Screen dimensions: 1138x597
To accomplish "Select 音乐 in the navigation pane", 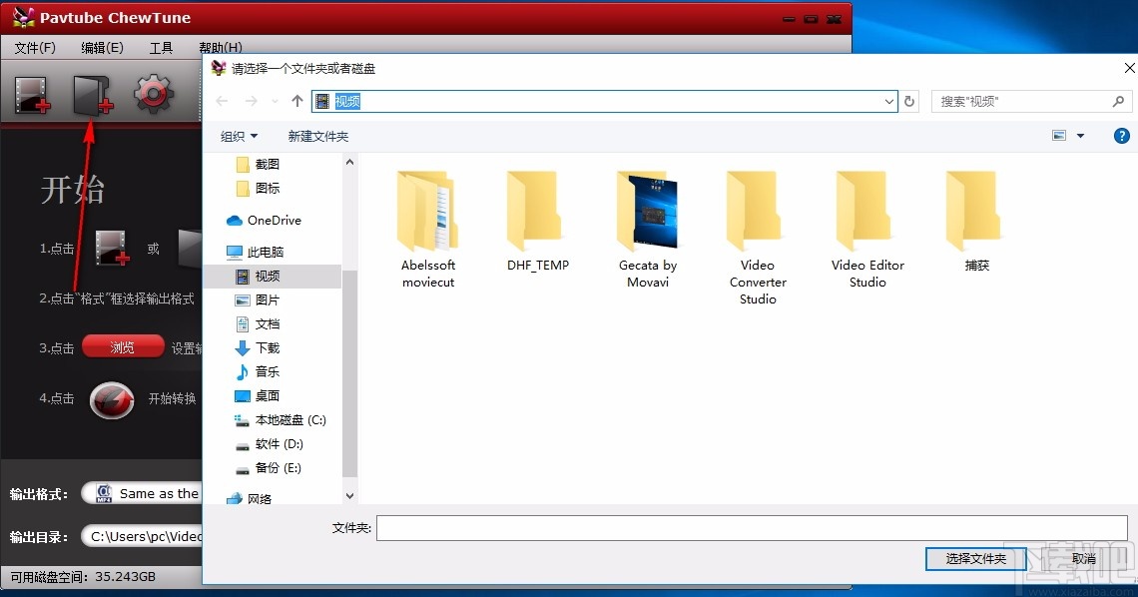I will coord(258,371).
